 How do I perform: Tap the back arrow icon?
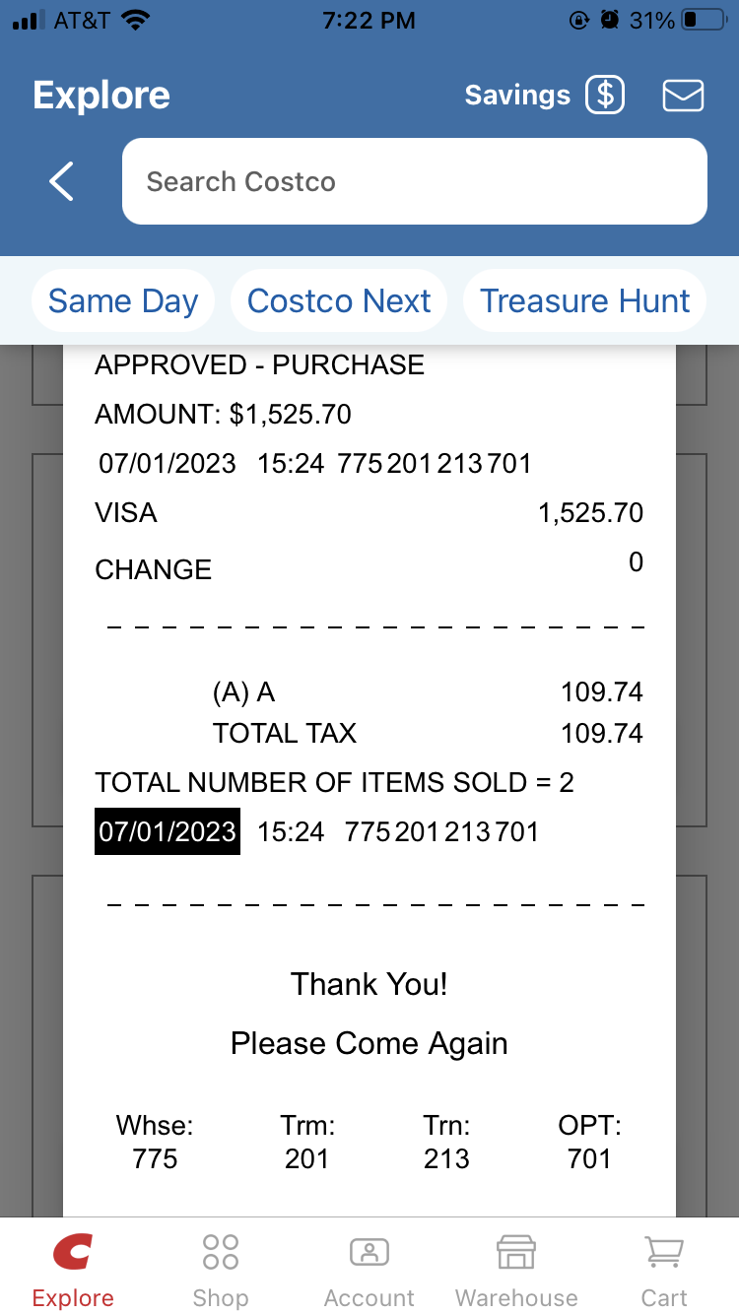pyautogui.click(x=61, y=182)
